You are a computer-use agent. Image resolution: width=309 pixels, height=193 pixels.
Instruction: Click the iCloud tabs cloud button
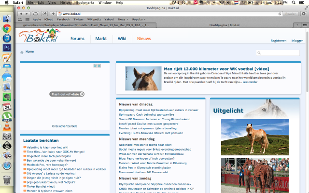click(x=35, y=14)
